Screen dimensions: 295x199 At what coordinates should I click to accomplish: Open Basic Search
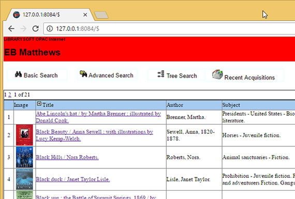37,75
